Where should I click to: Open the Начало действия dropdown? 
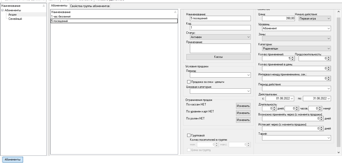click(315, 18)
